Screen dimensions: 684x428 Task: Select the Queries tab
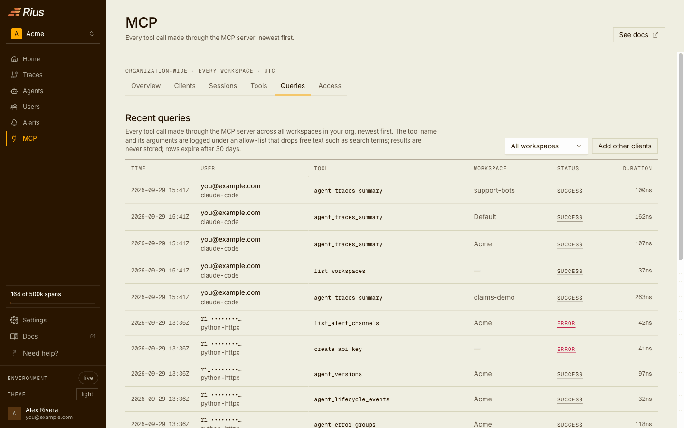[293, 86]
